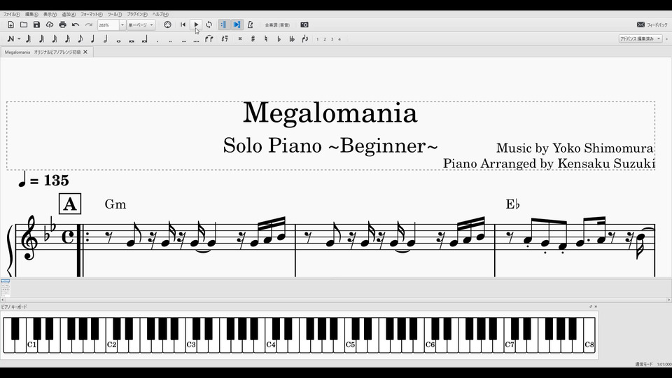Image resolution: width=672 pixels, height=378 pixels.
Task: Undo the last action
Action: coord(76,25)
